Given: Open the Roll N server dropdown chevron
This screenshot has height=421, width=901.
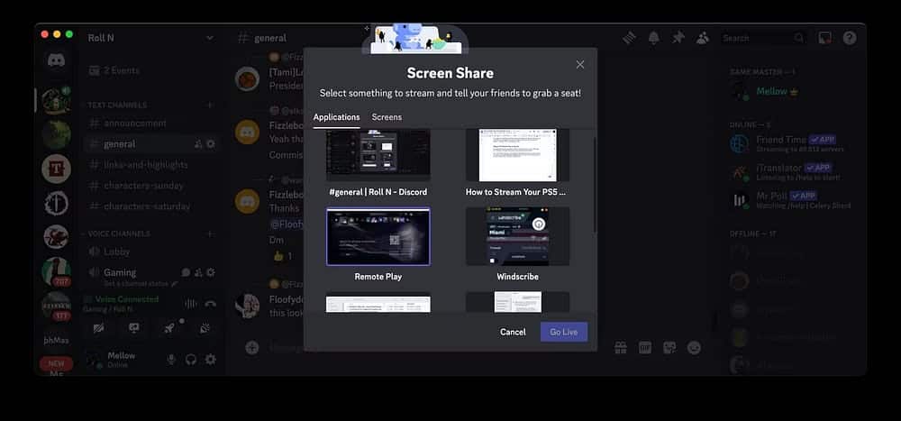Looking at the screenshot, I should [210, 38].
